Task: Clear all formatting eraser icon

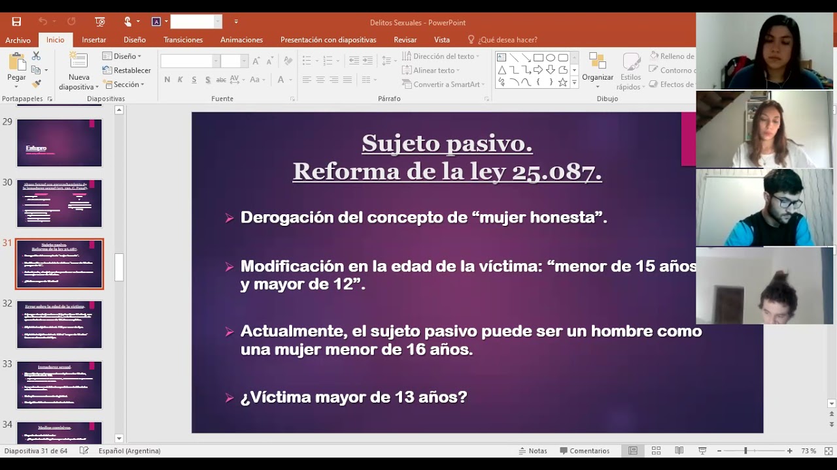Action: coord(288,61)
